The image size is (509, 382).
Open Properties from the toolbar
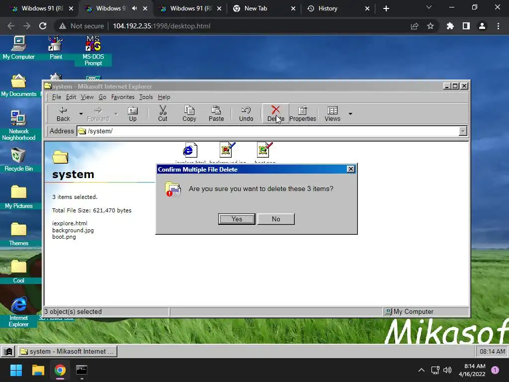pos(303,114)
